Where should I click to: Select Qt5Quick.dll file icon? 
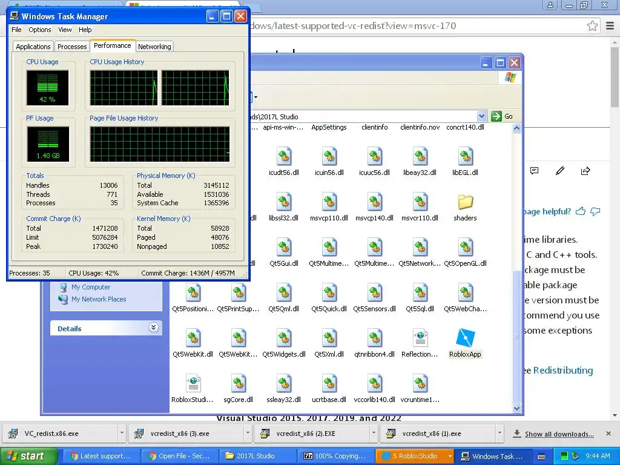click(x=329, y=293)
